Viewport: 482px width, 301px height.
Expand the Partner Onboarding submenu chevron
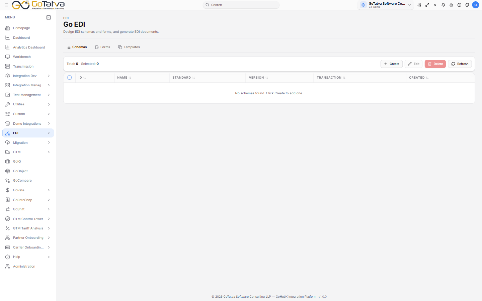(49, 238)
